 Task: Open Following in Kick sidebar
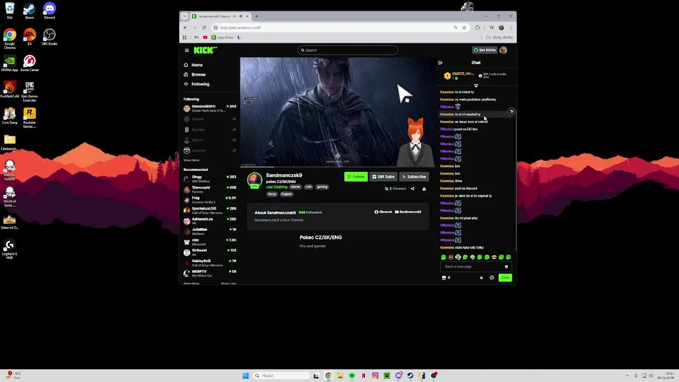[x=200, y=84]
